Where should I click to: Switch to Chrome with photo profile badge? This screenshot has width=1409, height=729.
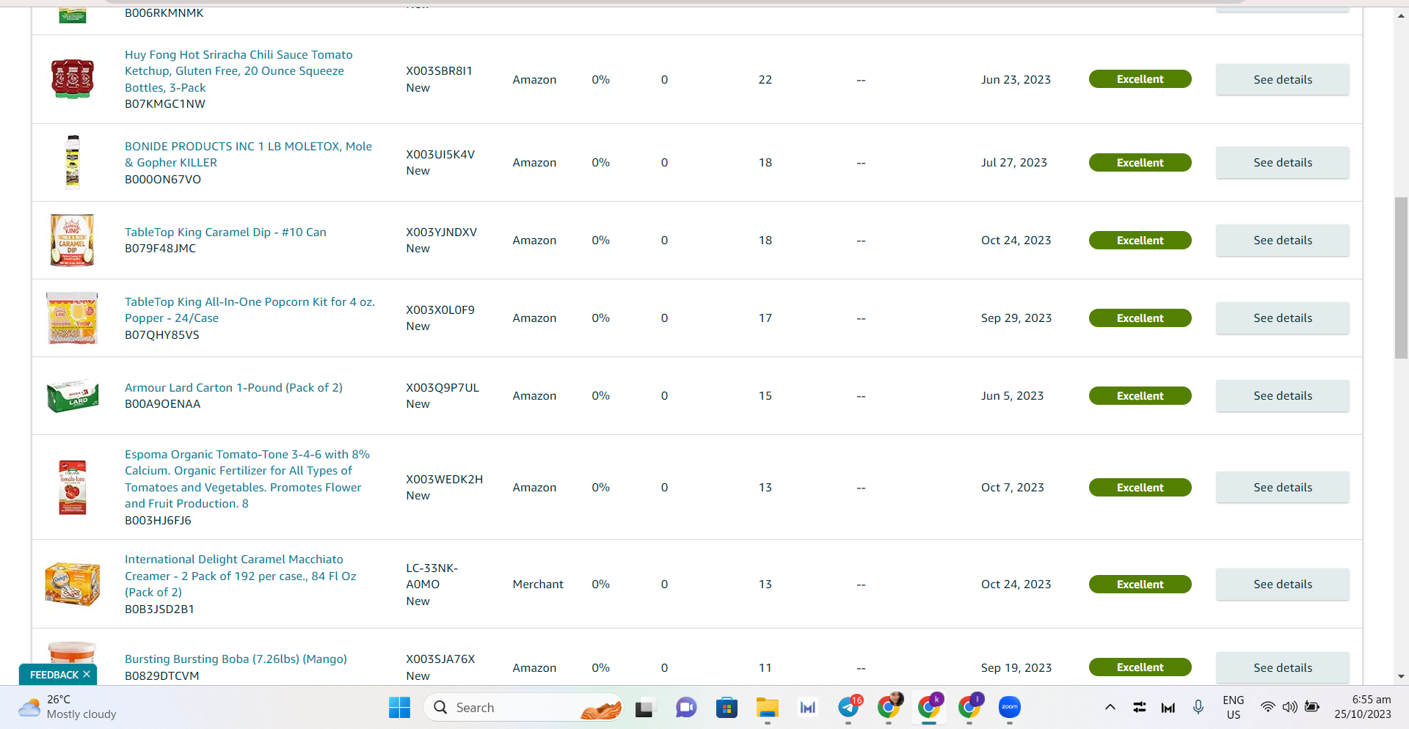[889, 707]
